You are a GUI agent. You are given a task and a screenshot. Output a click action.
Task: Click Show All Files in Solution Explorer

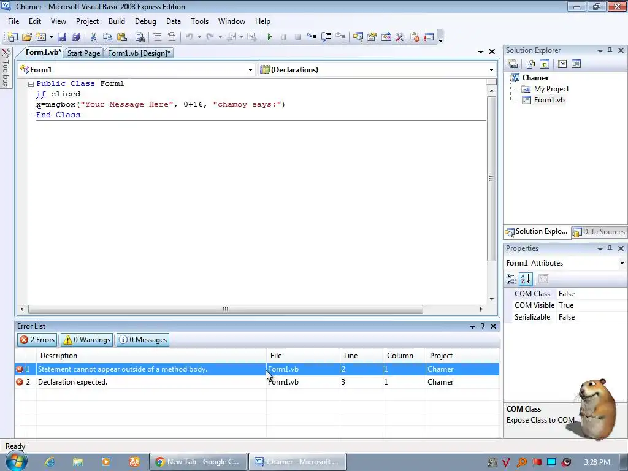[x=530, y=64]
